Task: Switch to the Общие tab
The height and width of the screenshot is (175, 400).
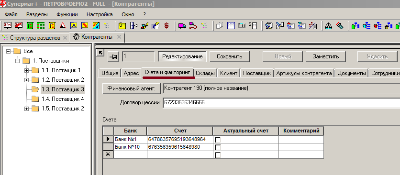Action: pyautogui.click(x=110, y=74)
